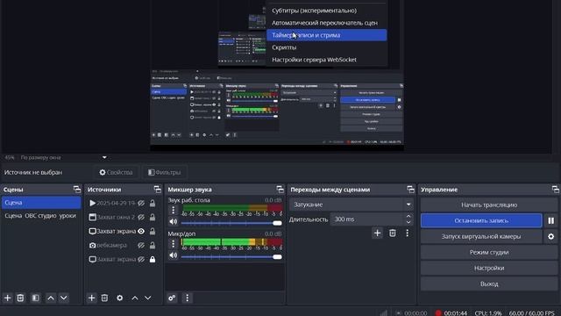Open Настройки in Управление panel
The height and width of the screenshot is (316, 561).
point(489,268)
